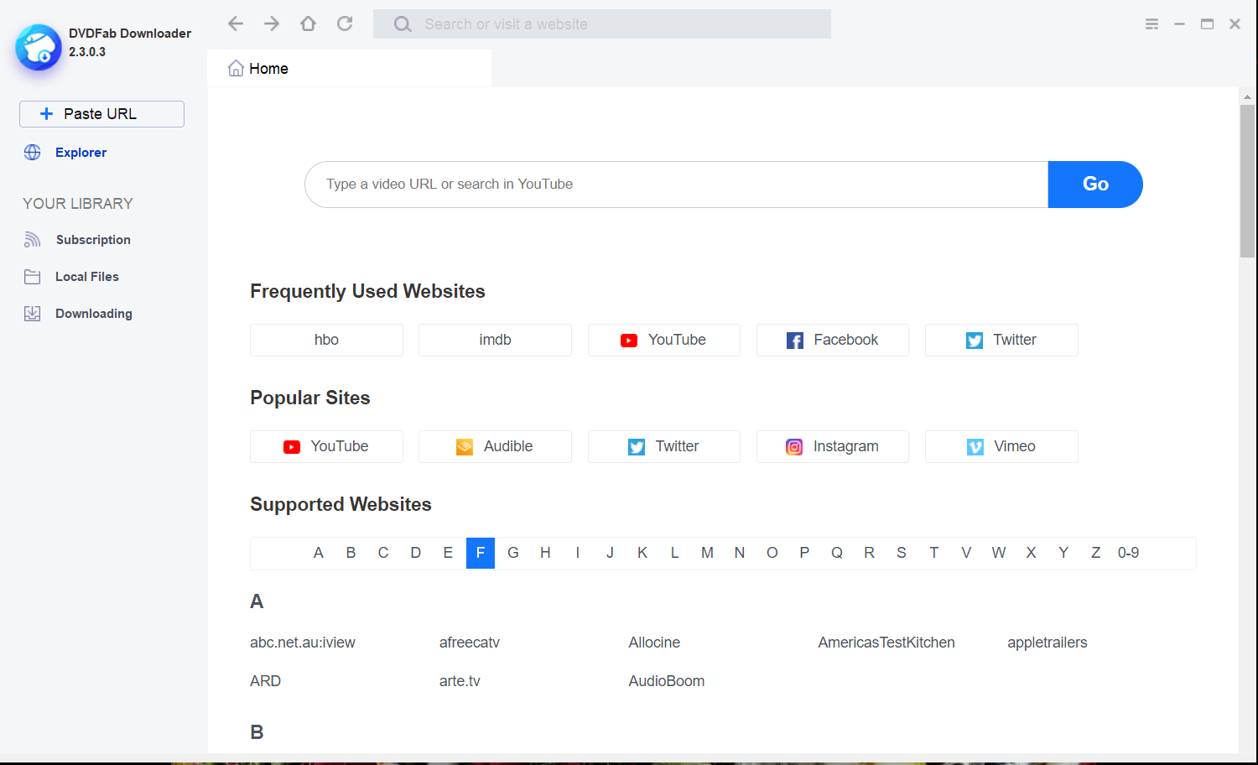Select letter B in alphabet index
The image size is (1258, 765).
[x=351, y=553]
